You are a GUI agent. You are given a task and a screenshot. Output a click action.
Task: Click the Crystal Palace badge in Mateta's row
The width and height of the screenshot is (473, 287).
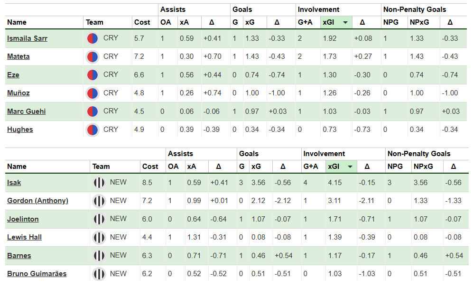pyautogui.click(x=93, y=57)
